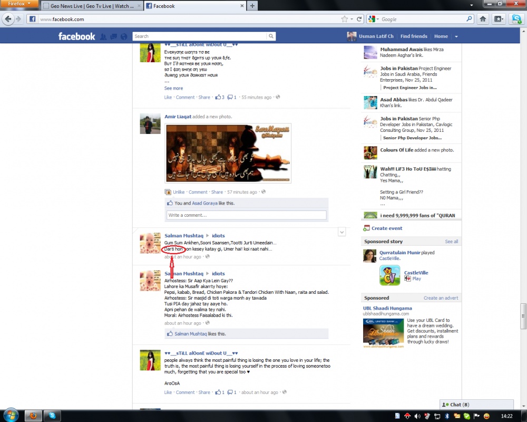Screen dimensions: 527x422
Task: Bookmark page with the star icon
Action: (x=344, y=19)
